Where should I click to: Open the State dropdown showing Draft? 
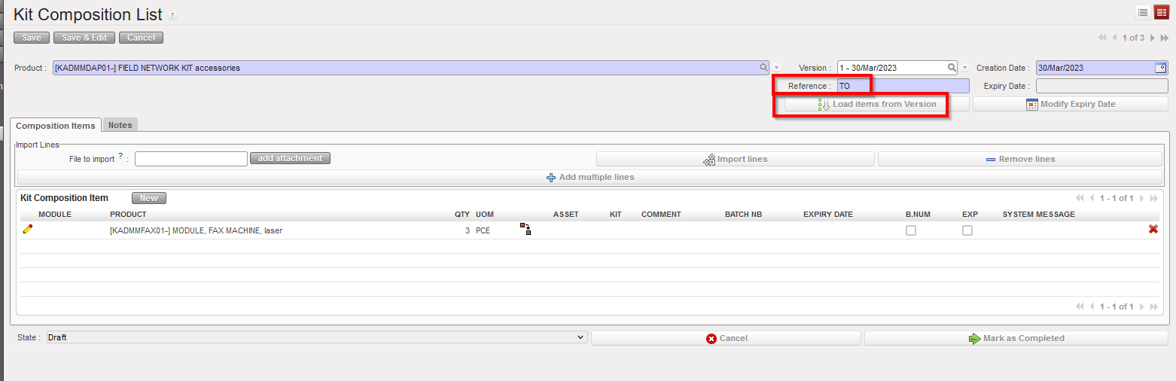316,337
